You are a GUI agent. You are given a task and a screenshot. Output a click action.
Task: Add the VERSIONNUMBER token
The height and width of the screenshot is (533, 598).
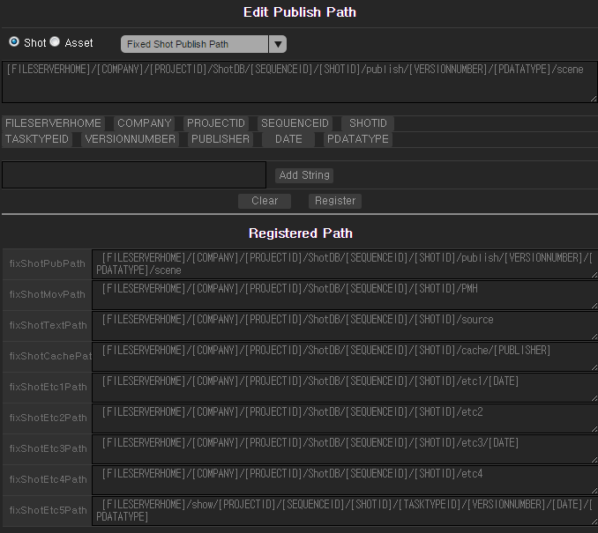131,139
